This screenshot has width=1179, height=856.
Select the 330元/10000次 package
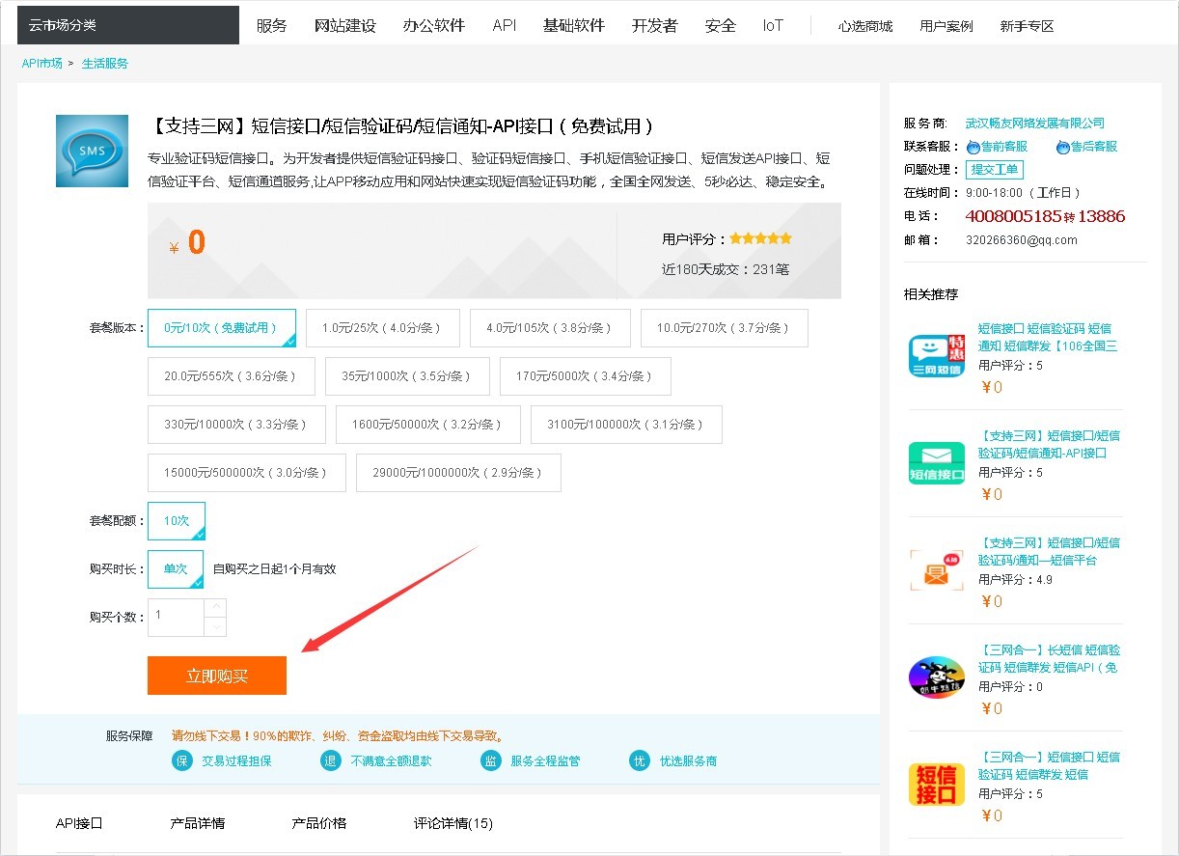[236, 425]
